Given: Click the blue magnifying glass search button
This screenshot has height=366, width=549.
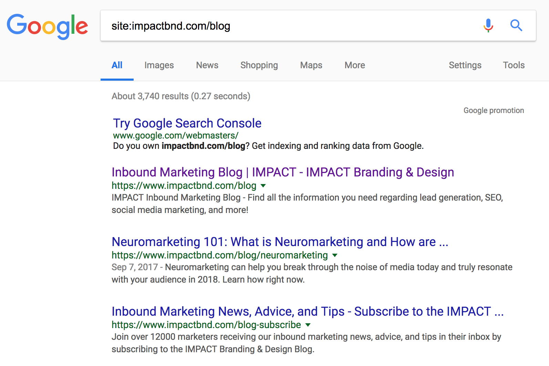Looking at the screenshot, I should pos(516,26).
